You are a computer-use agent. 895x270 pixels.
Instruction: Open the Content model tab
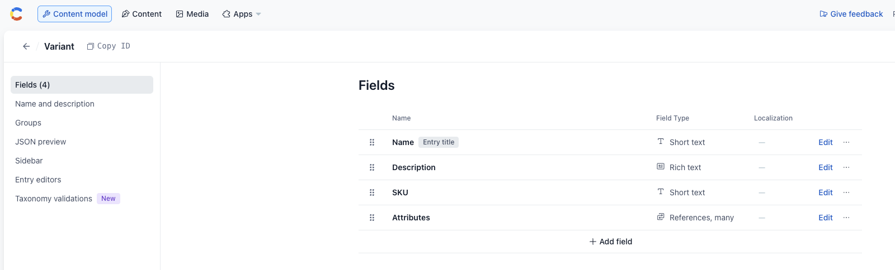point(75,14)
